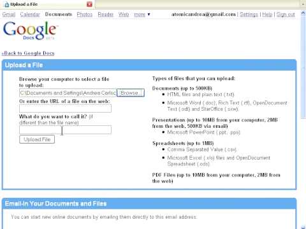Close the Upload a File browser tab

coord(89,4)
